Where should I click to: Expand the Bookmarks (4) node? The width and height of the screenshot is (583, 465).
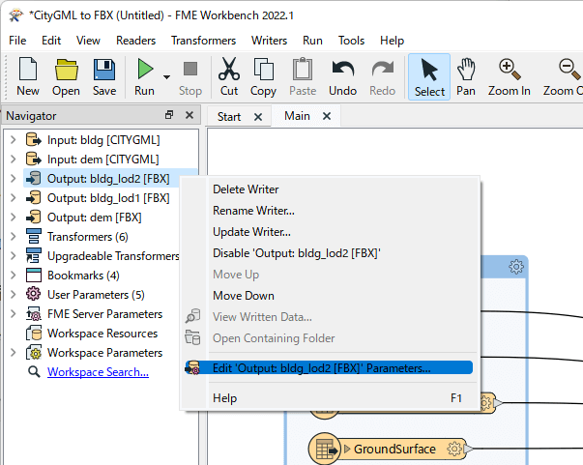[x=13, y=276]
